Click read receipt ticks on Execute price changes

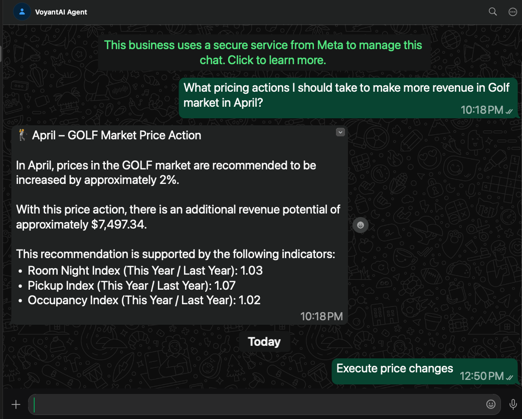509,377
